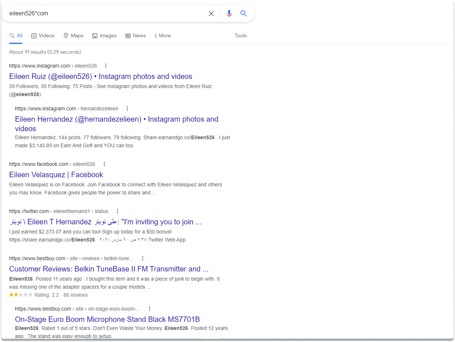455x342 pixels.
Task: Click the star rating icons for Belkin review
Action: [21, 295]
